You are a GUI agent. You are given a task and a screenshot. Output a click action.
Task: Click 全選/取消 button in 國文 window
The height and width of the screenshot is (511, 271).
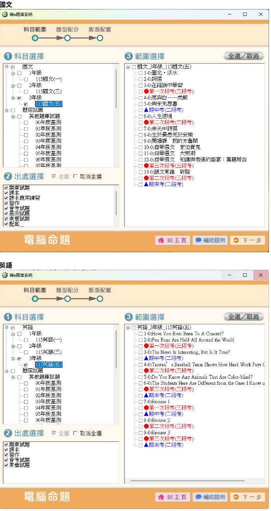pyautogui.click(x=243, y=56)
